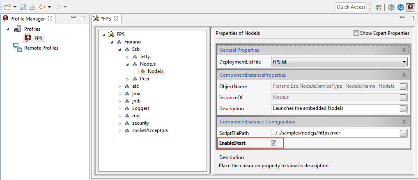Select the FPS profile icon in Profile Manager
The width and height of the screenshot is (418, 180).
click(x=28, y=38)
